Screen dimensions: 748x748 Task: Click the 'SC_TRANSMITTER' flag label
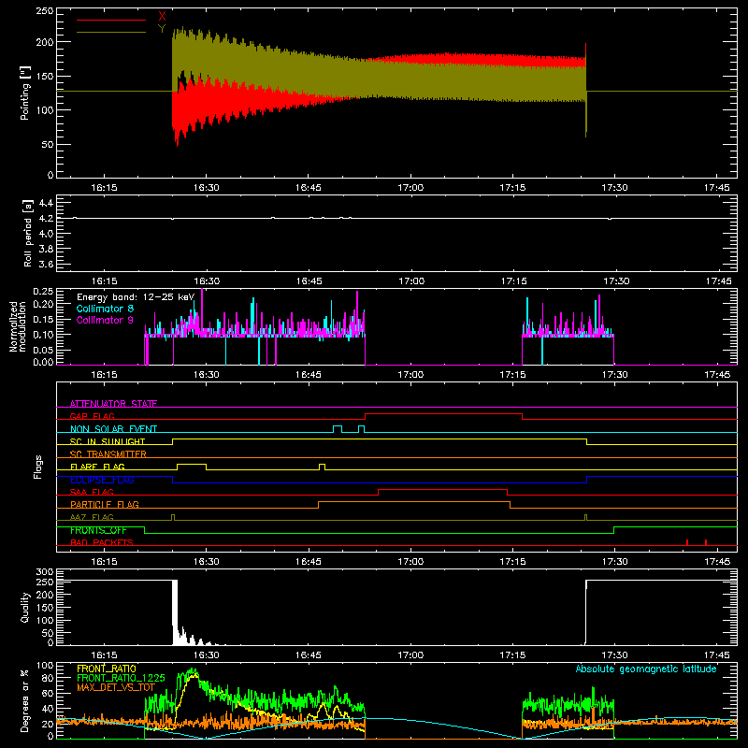tap(108, 453)
